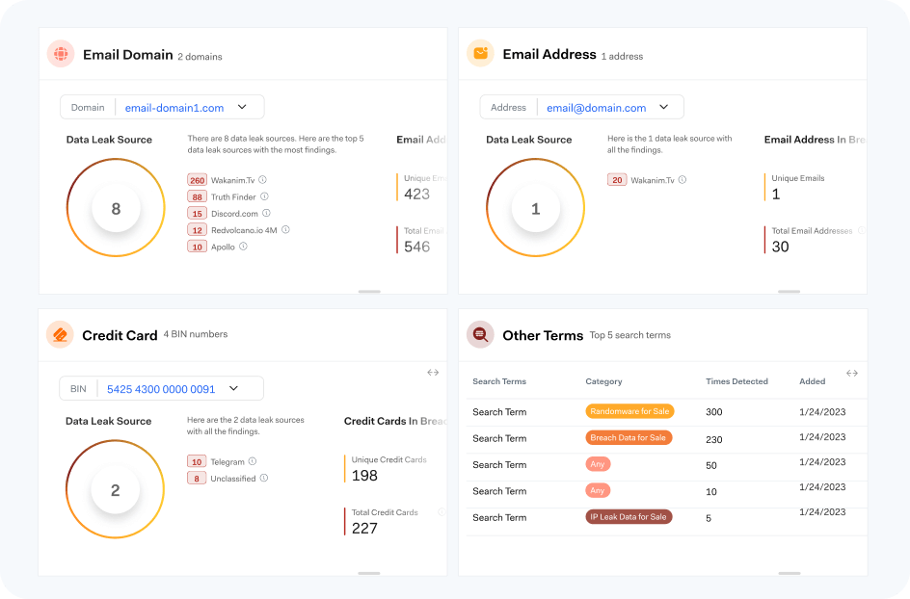The image size is (910, 599).
Task: Click the Email Address donut chart showing 1
Action: click(536, 208)
